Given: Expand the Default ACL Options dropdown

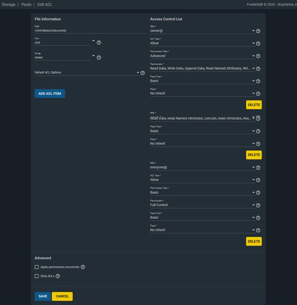Looking at the screenshot, I should pos(87,73).
